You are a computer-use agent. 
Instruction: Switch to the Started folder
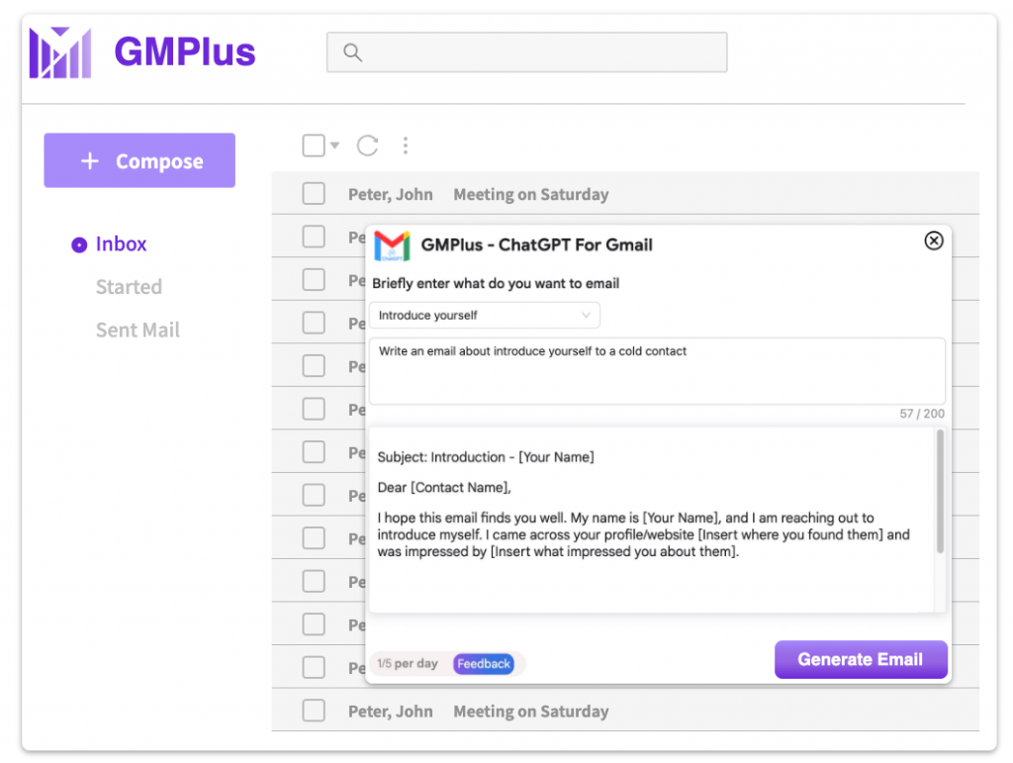129,286
